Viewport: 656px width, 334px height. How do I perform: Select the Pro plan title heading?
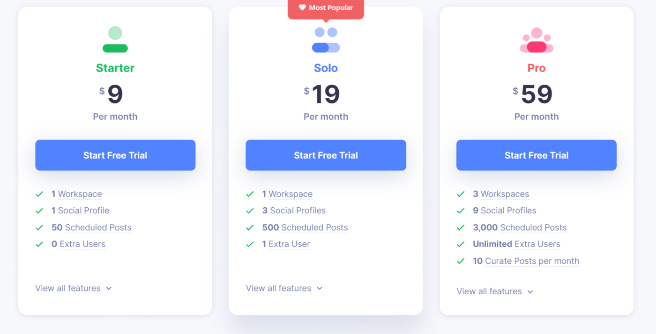(x=537, y=68)
